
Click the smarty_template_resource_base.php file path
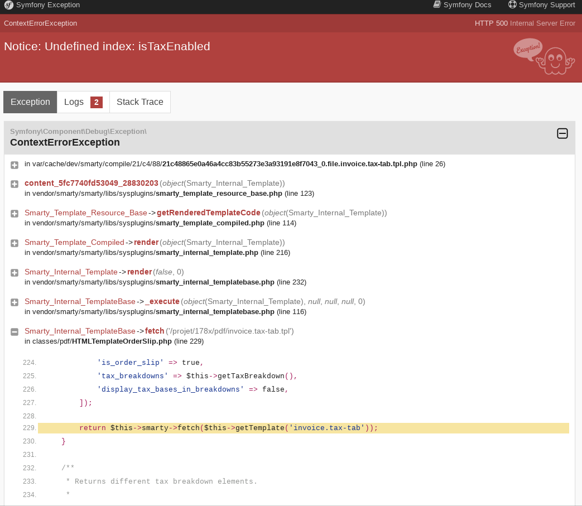point(157,194)
